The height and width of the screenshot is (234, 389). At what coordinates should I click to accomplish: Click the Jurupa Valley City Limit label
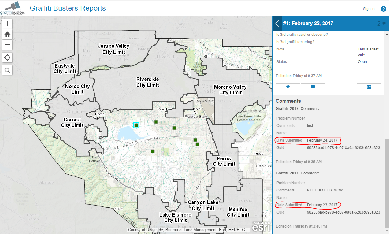114,49
